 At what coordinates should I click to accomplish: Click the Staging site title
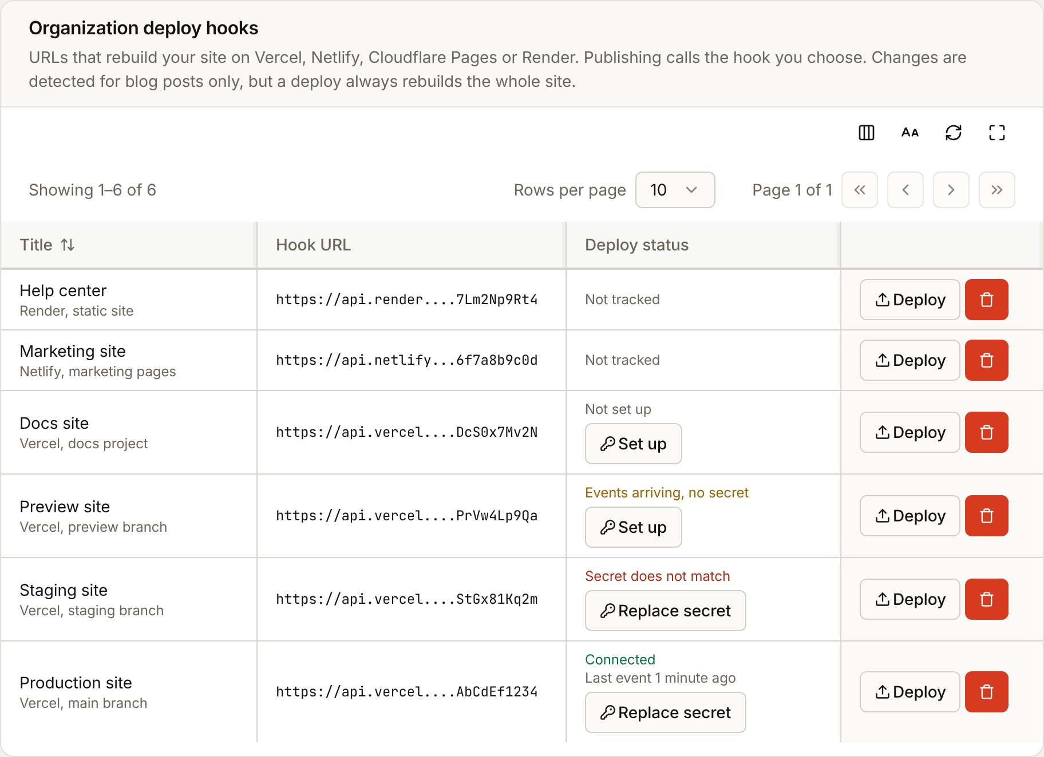tap(64, 590)
